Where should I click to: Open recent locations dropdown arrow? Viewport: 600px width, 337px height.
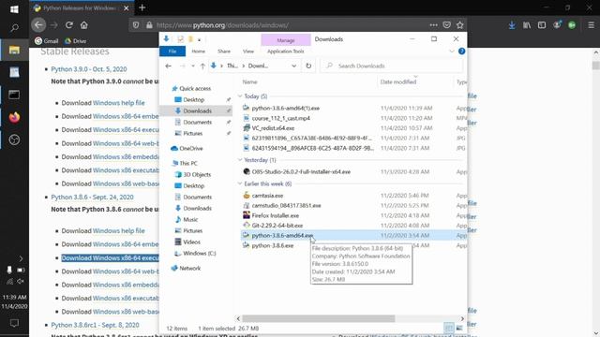(x=193, y=66)
